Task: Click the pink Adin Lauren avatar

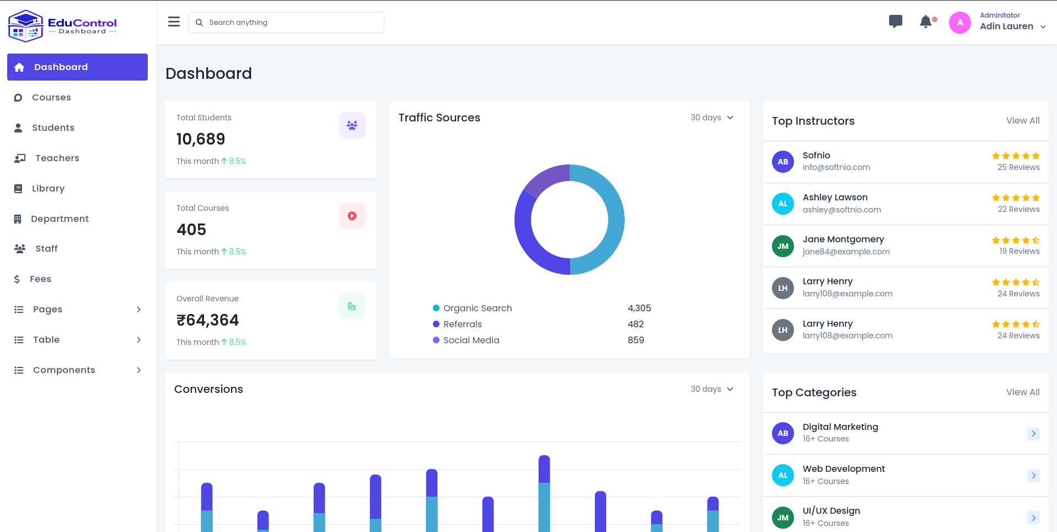Action: tap(959, 23)
